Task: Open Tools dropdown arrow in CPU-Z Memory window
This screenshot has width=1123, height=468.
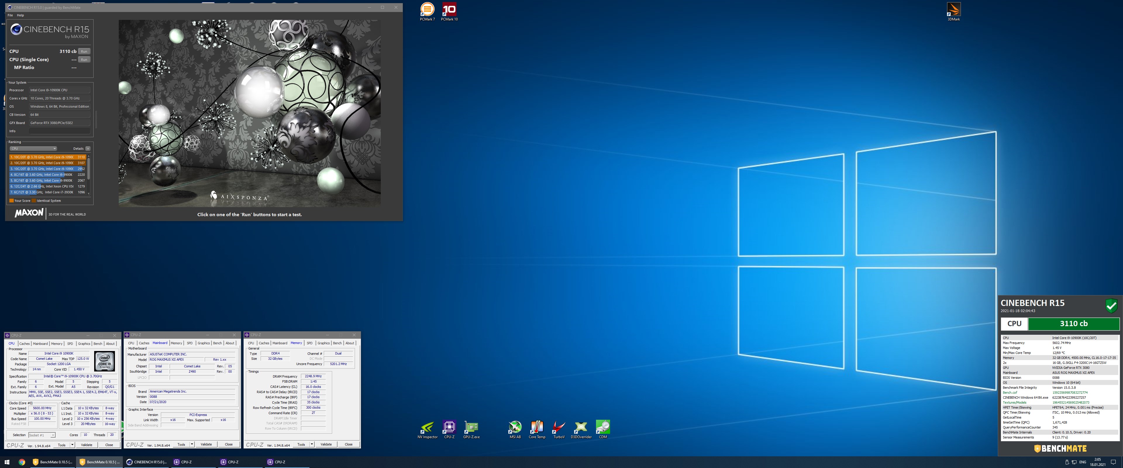Action: (312, 444)
